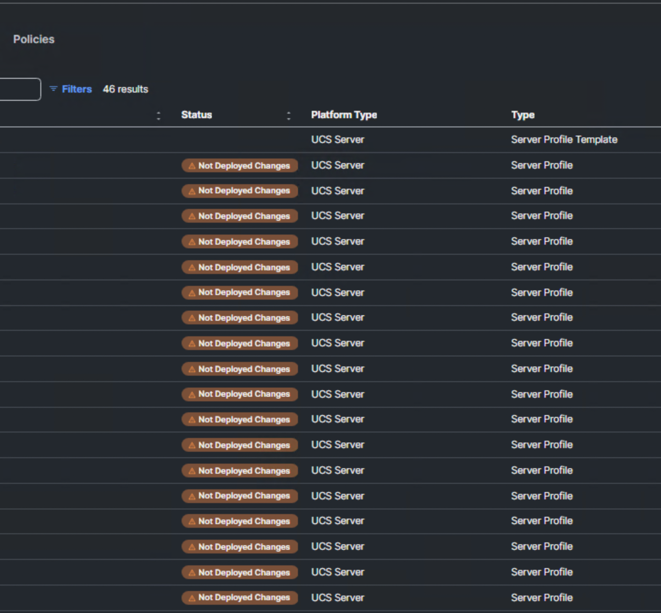Viewport: 661px width, 613px height.
Task: Click the funnel icon beside Filters
Action: click(x=53, y=89)
